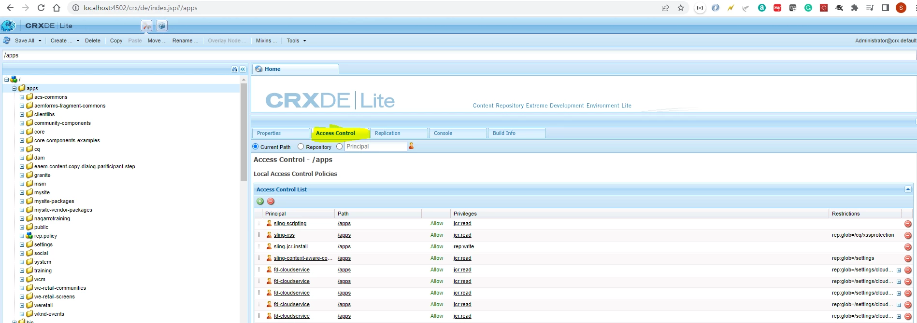917x323 pixels.
Task: Switch to the Access Control tab
Action: pyautogui.click(x=341, y=133)
